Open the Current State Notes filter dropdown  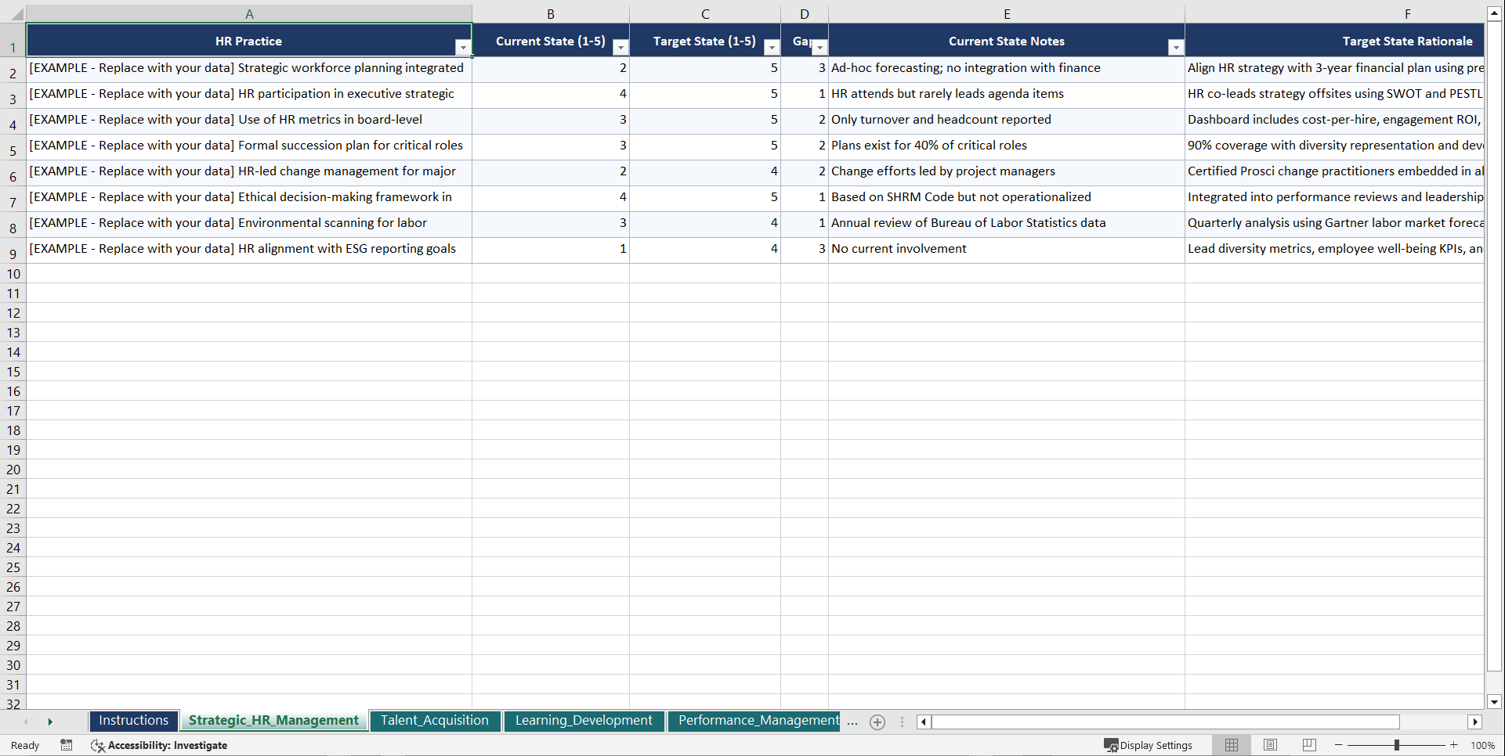coord(1175,47)
